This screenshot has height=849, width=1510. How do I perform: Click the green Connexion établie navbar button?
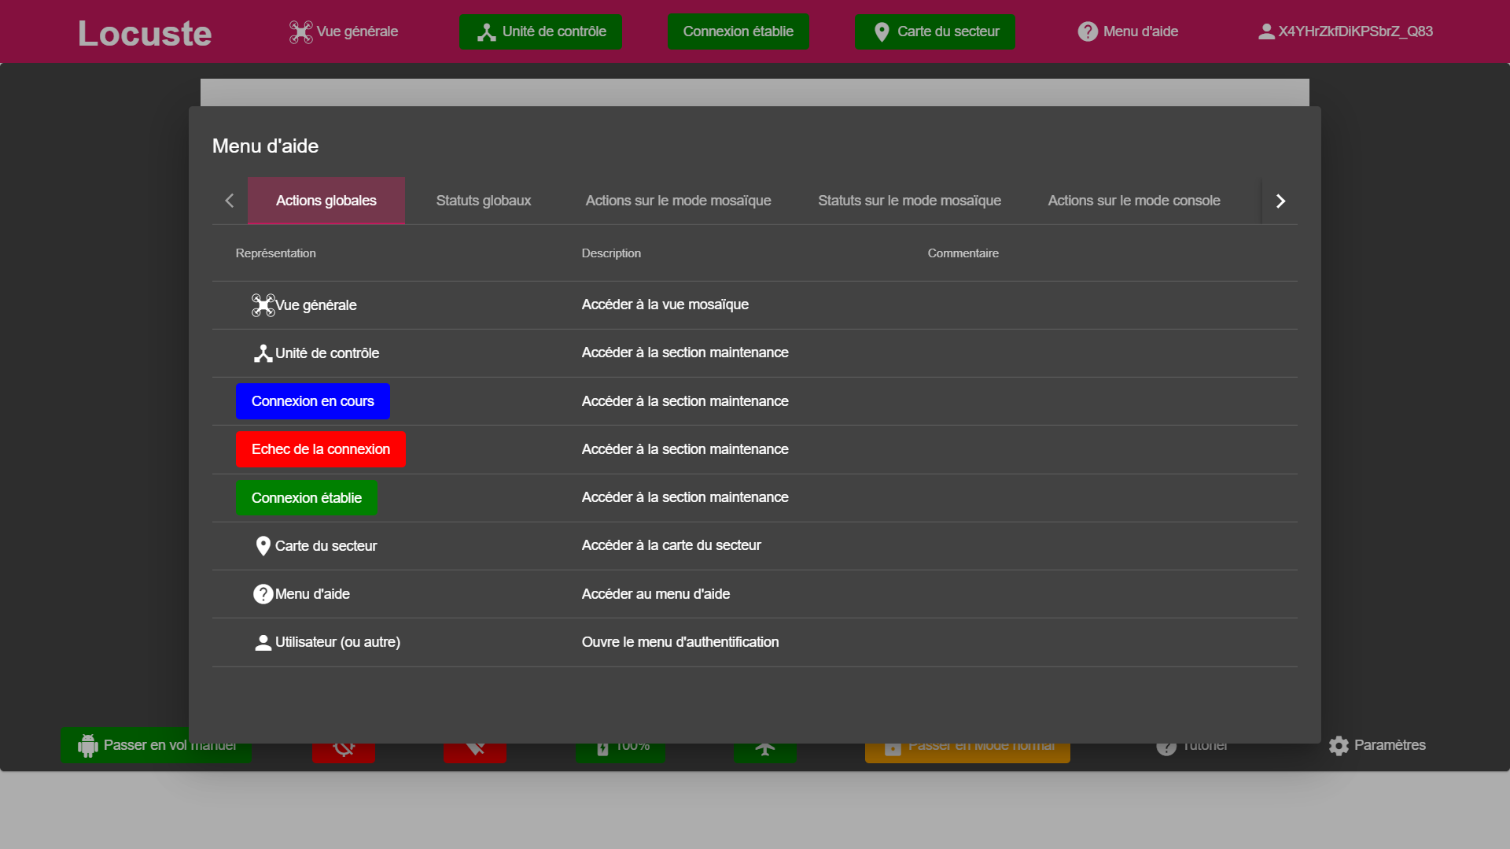click(x=738, y=31)
